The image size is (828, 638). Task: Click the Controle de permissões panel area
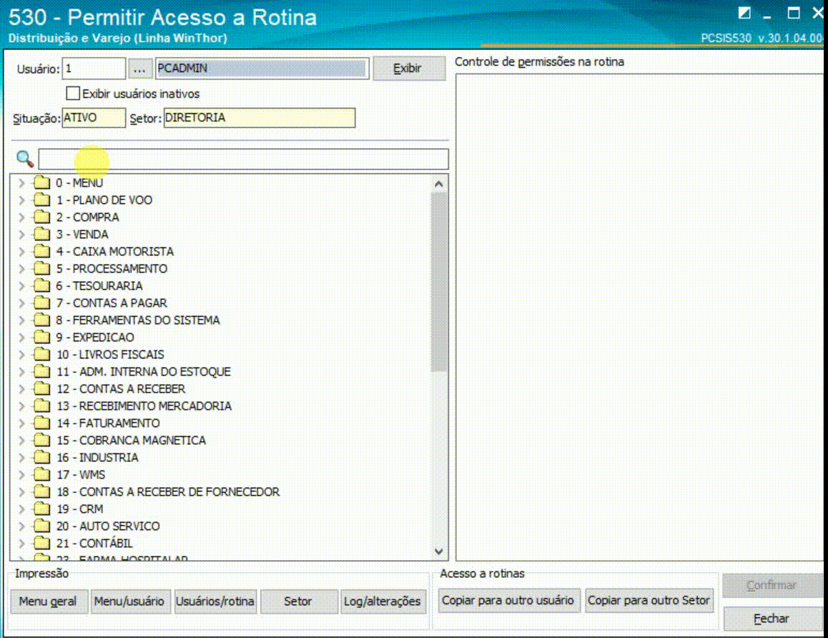pos(639,317)
